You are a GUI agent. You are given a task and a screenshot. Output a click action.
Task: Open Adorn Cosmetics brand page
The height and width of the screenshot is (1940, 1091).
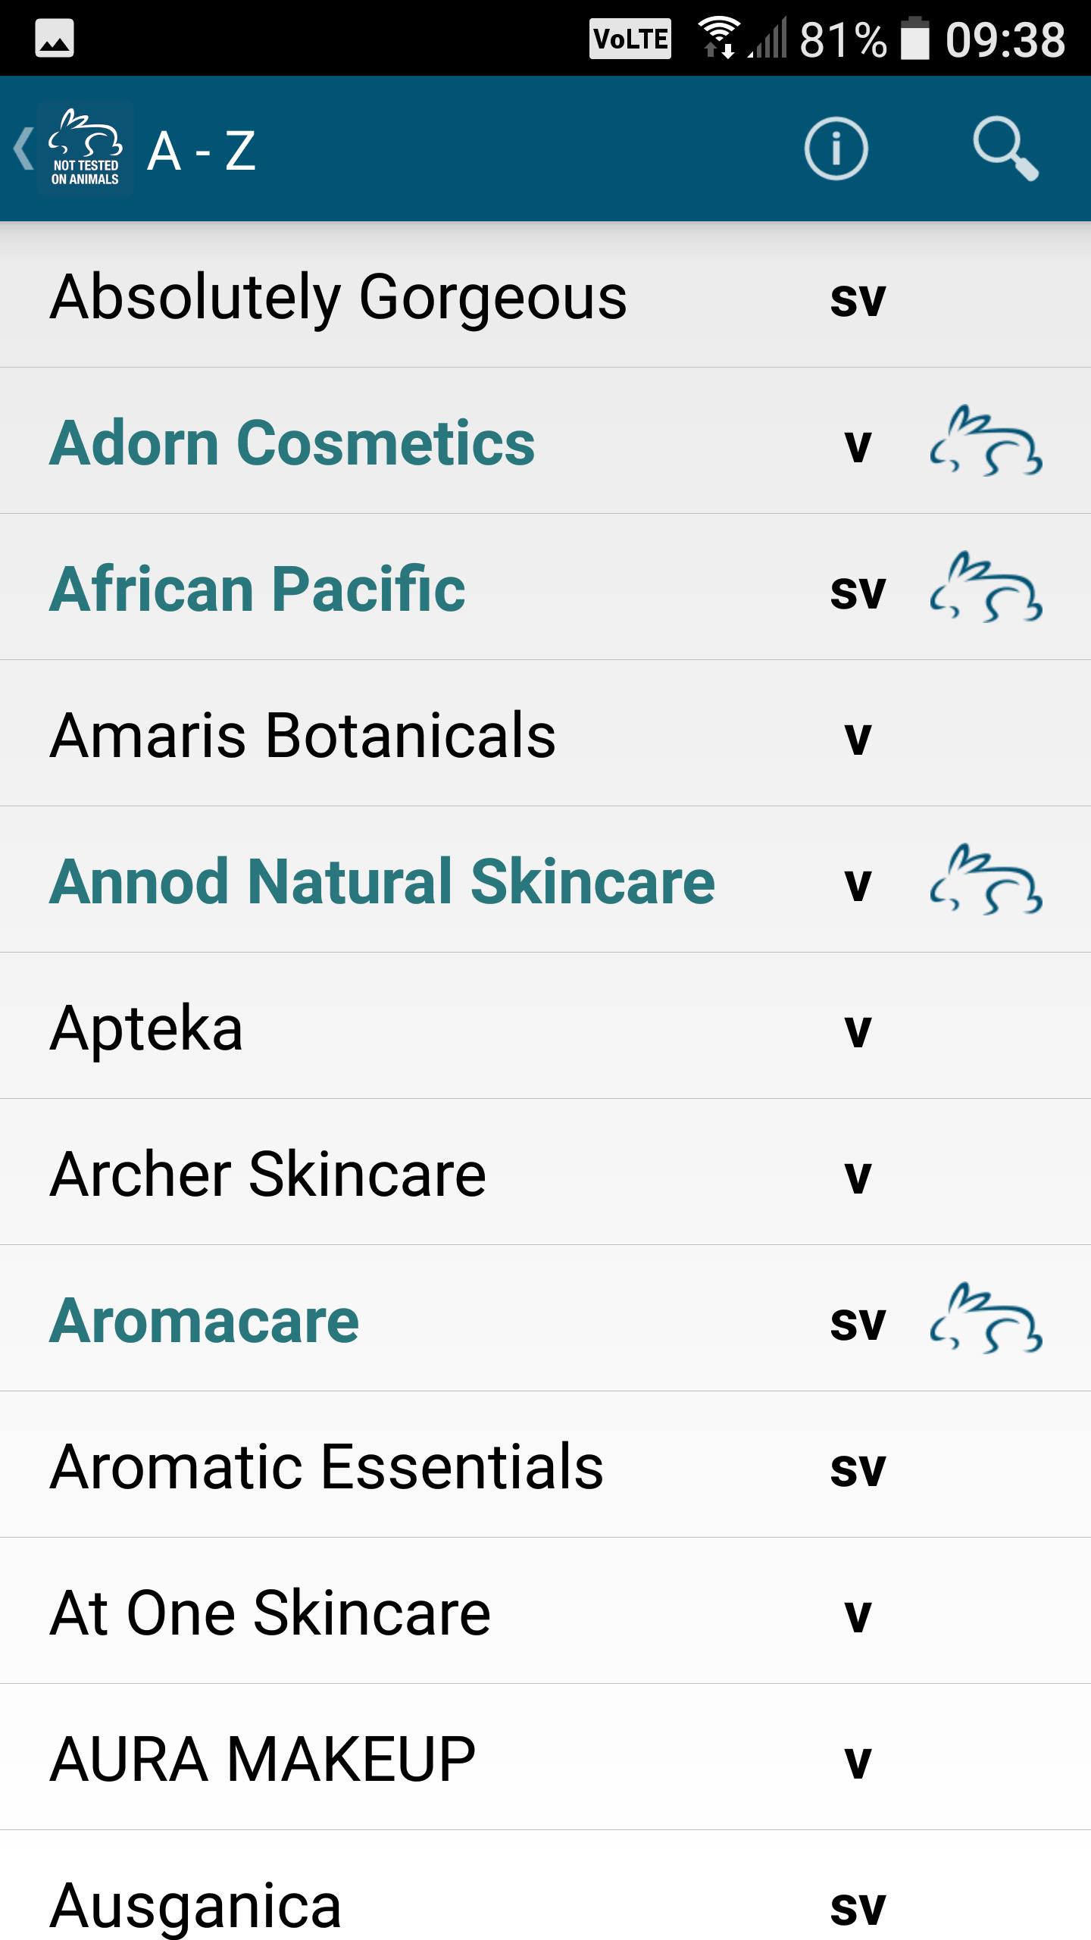[x=292, y=443]
